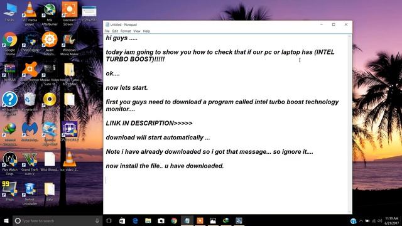Open HP Support Assistant shortcut
402x226 pixels.
point(10,104)
